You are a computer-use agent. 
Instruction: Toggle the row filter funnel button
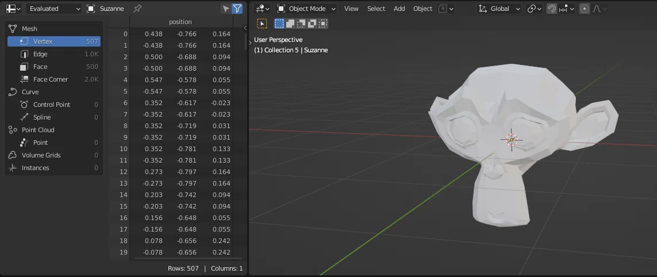237,9
